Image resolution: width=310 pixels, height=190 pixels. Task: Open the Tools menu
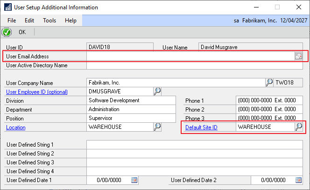tap(49, 21)
